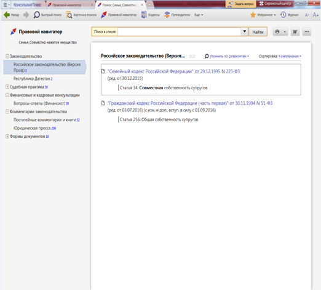The image size is (321, 290).
Task: Select Постатейные комментарии и книги
Action: [x=47, y=120]
